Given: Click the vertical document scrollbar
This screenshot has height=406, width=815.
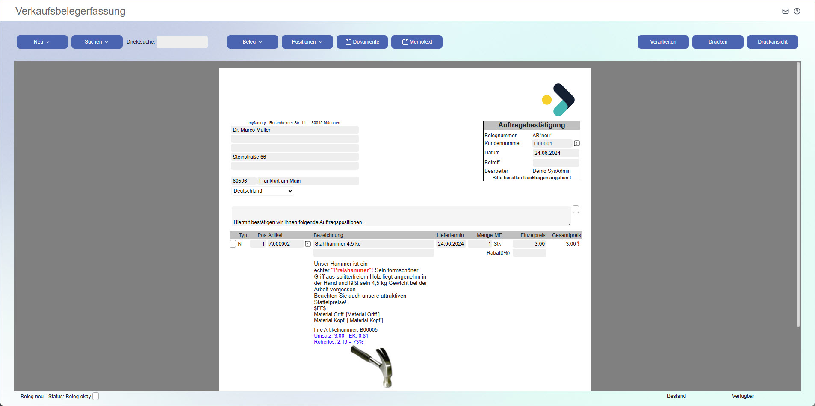Looking at the screenshot, I should click(798, 195).
